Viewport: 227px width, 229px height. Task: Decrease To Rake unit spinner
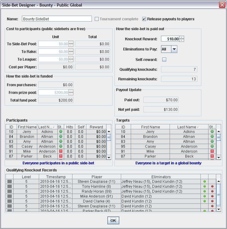coord(71,53)
